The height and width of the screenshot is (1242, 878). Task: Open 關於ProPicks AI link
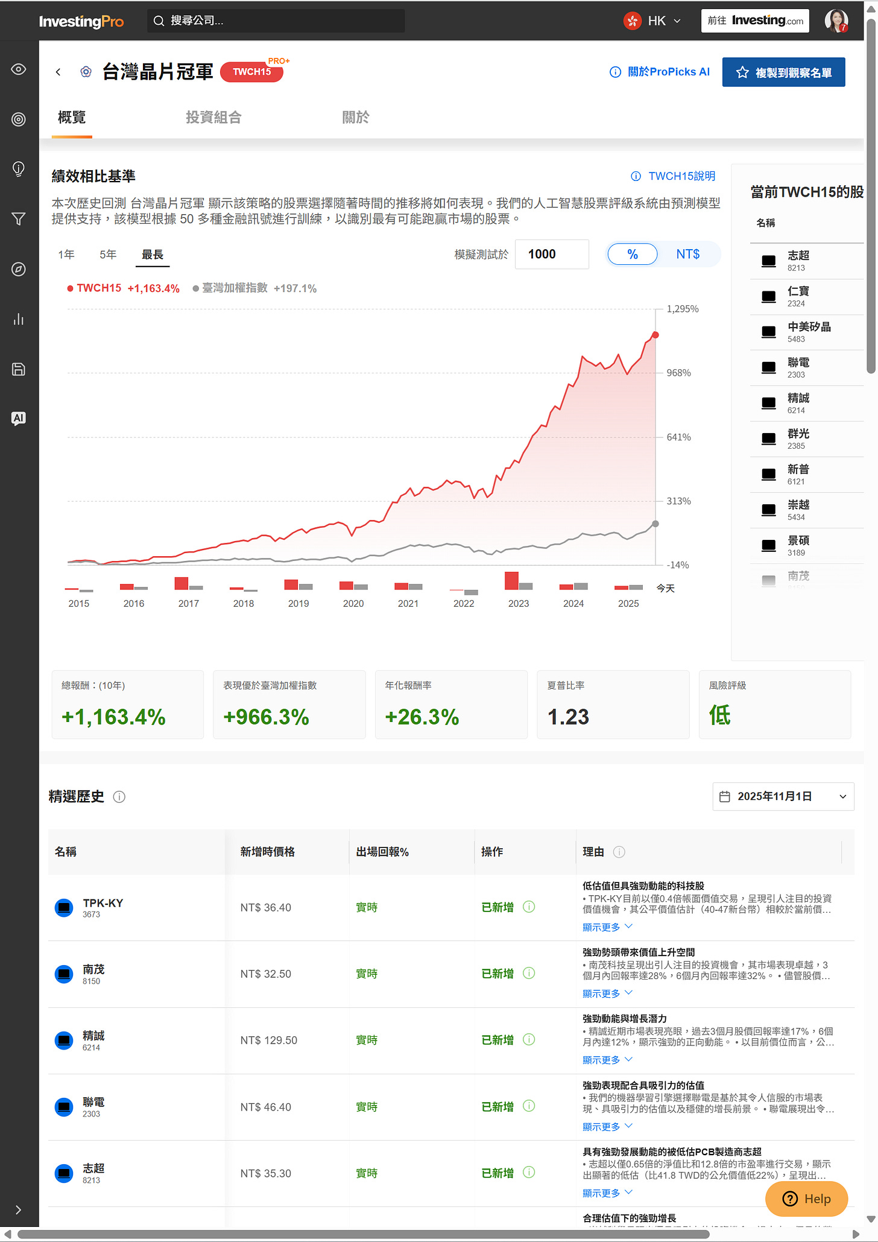pyautogui.click(x=659, y=72)
